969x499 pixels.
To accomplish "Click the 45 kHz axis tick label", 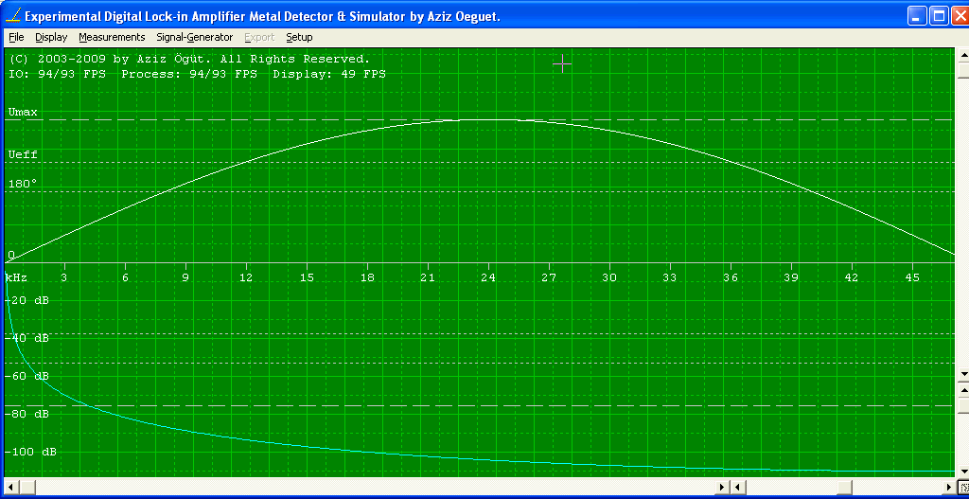I will pos(913,277).
